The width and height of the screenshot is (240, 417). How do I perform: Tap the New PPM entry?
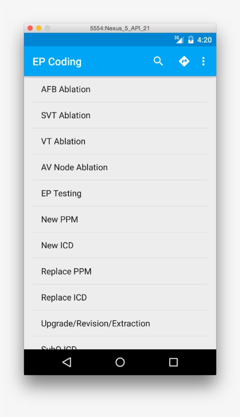coord(60,220)
